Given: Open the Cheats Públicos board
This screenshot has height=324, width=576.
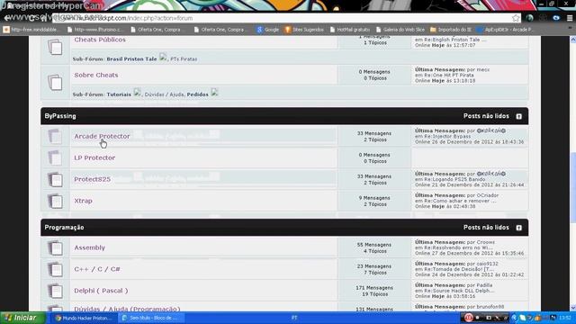Looking at the screenshot, I should [100, 40].
